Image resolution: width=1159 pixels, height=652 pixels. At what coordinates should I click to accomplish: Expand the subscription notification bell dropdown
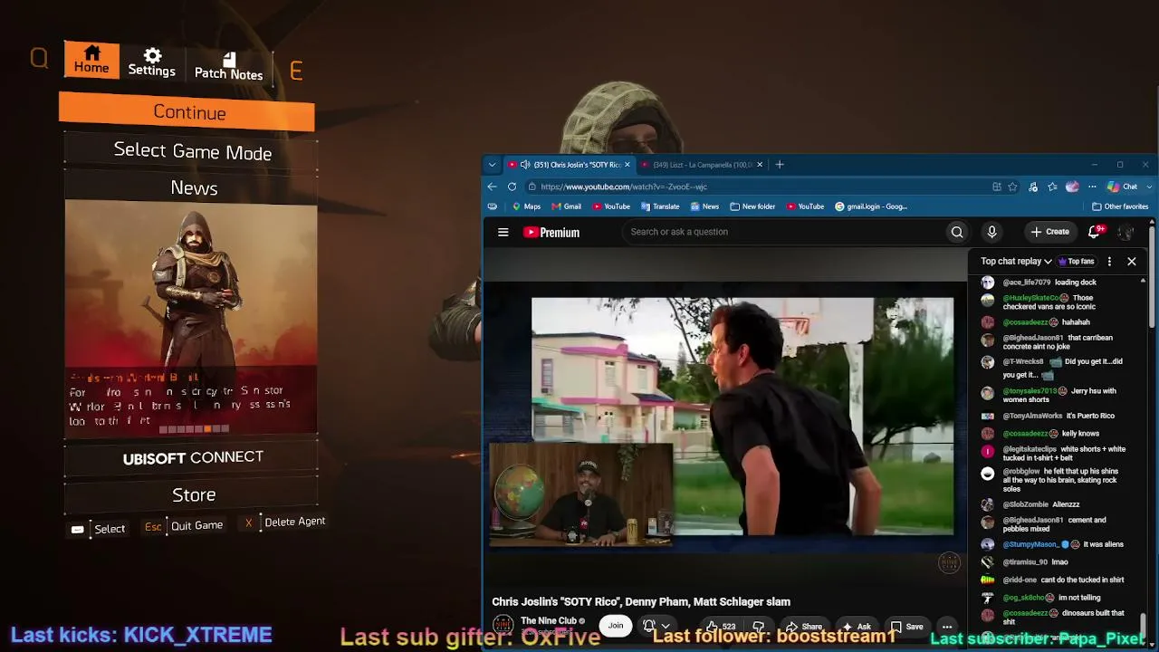[x=656, y=626]
